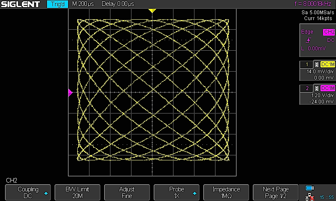Click the channel 1 bandwidth limit B icon
Viewport: 336px width, 201px height.
[x=316, y=64]
